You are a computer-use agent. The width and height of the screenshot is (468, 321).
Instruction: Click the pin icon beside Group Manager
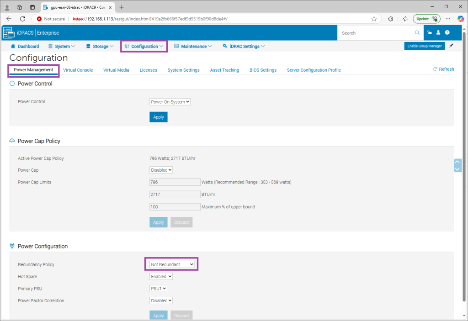451,46
